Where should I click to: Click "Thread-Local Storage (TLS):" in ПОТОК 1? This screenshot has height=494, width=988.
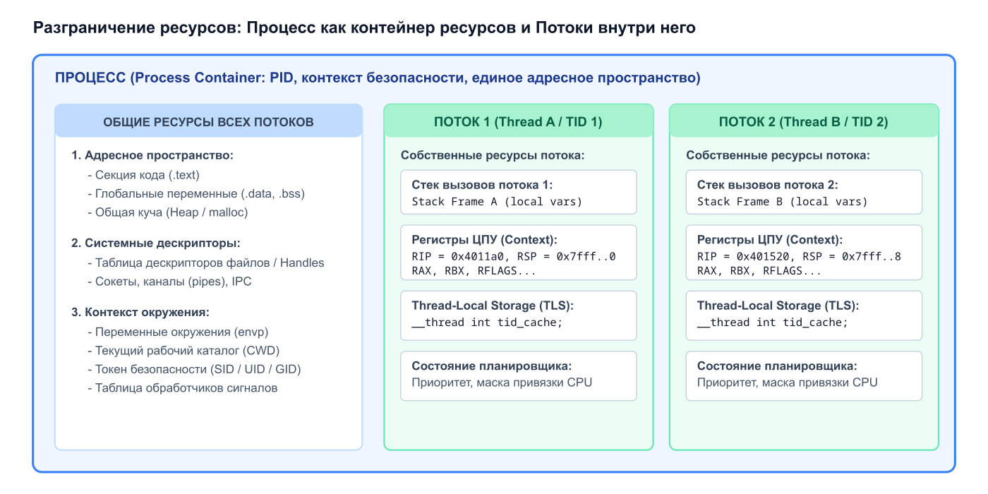[493, 306]
